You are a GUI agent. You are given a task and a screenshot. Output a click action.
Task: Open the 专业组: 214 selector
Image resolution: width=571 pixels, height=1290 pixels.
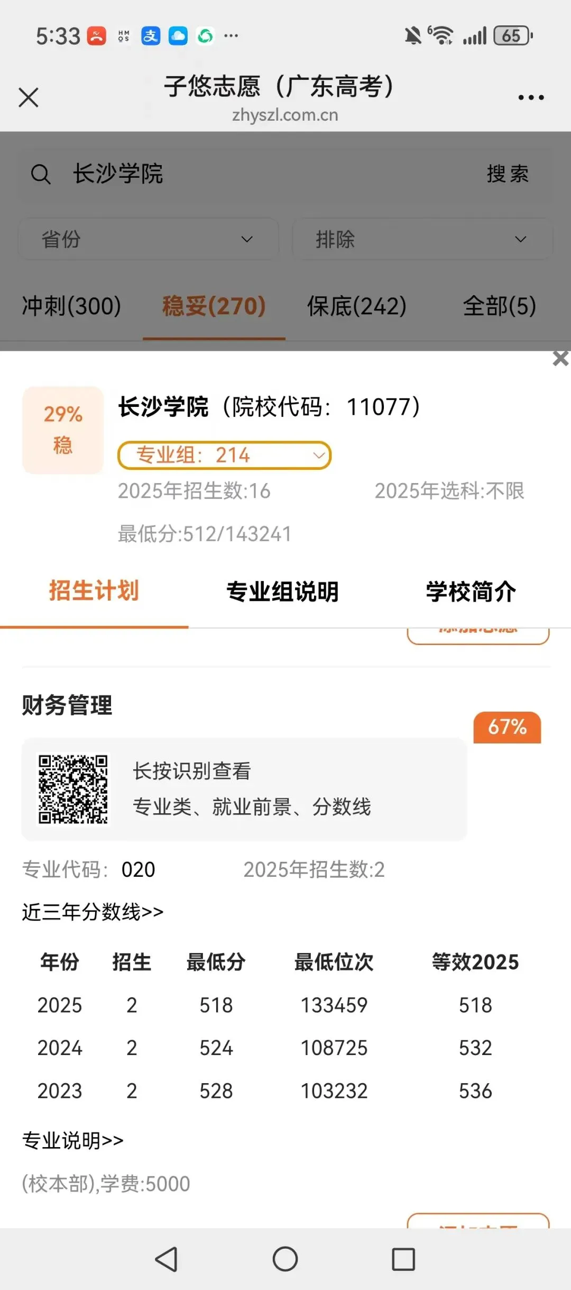click(224, 455)
